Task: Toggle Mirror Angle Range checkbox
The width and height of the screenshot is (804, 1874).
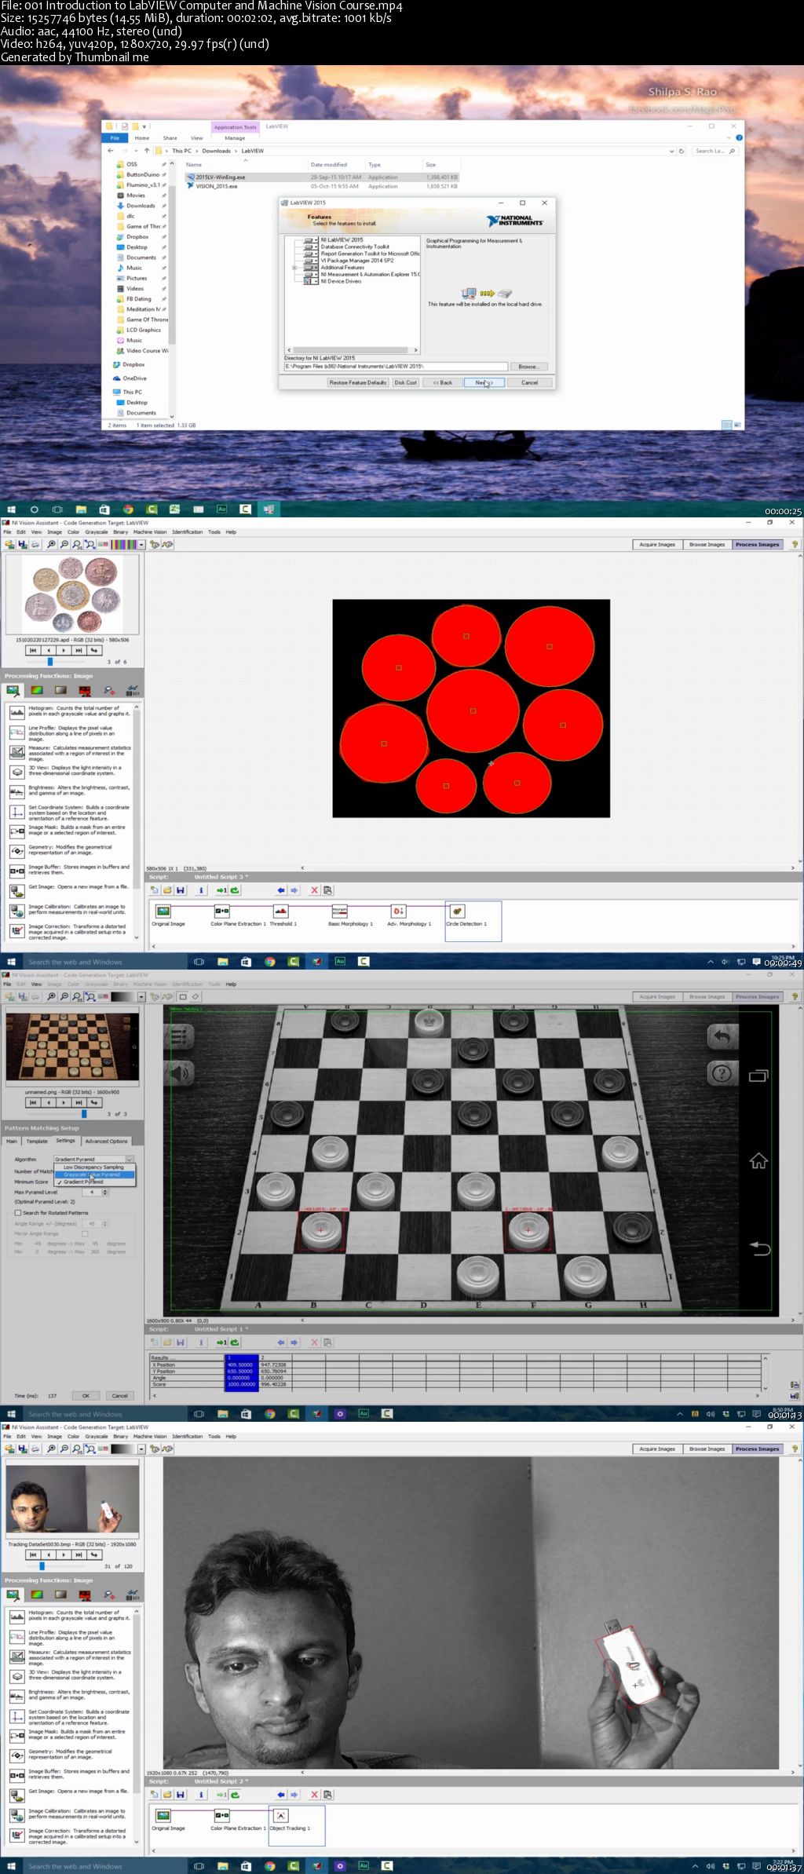Action: [85, 1233]
